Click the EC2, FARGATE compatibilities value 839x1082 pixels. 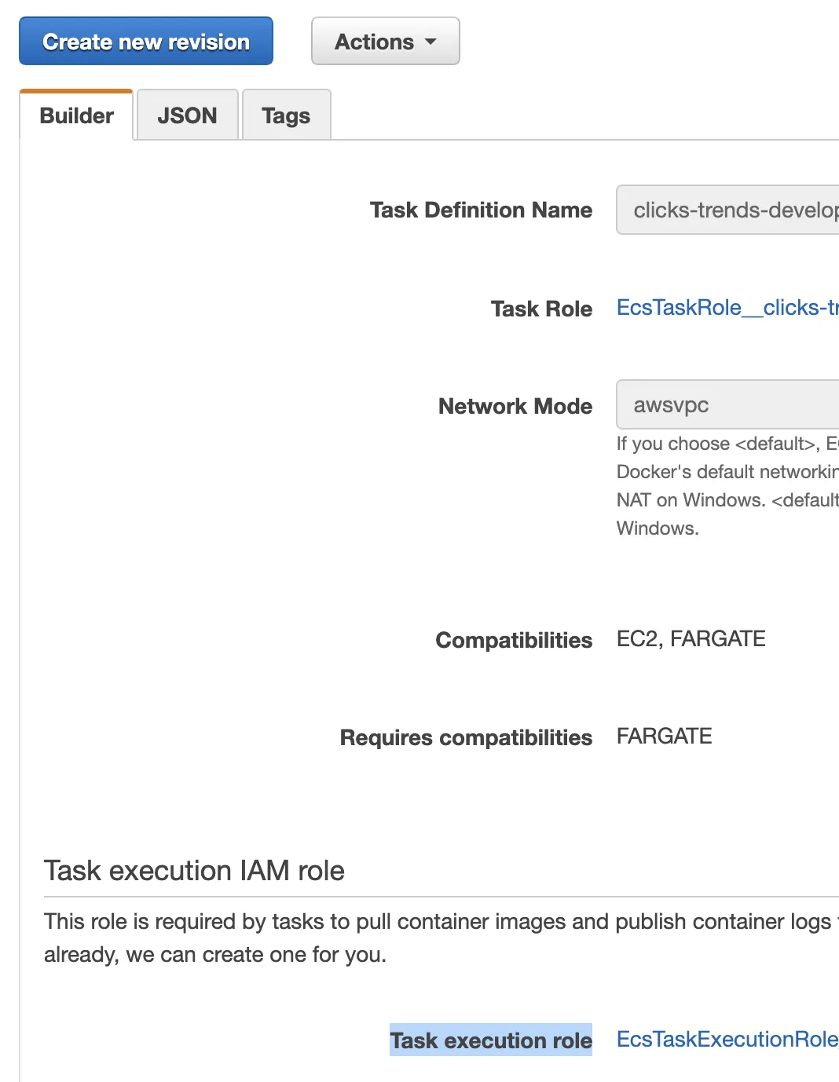pyautogui.click(x=691, y=639)
